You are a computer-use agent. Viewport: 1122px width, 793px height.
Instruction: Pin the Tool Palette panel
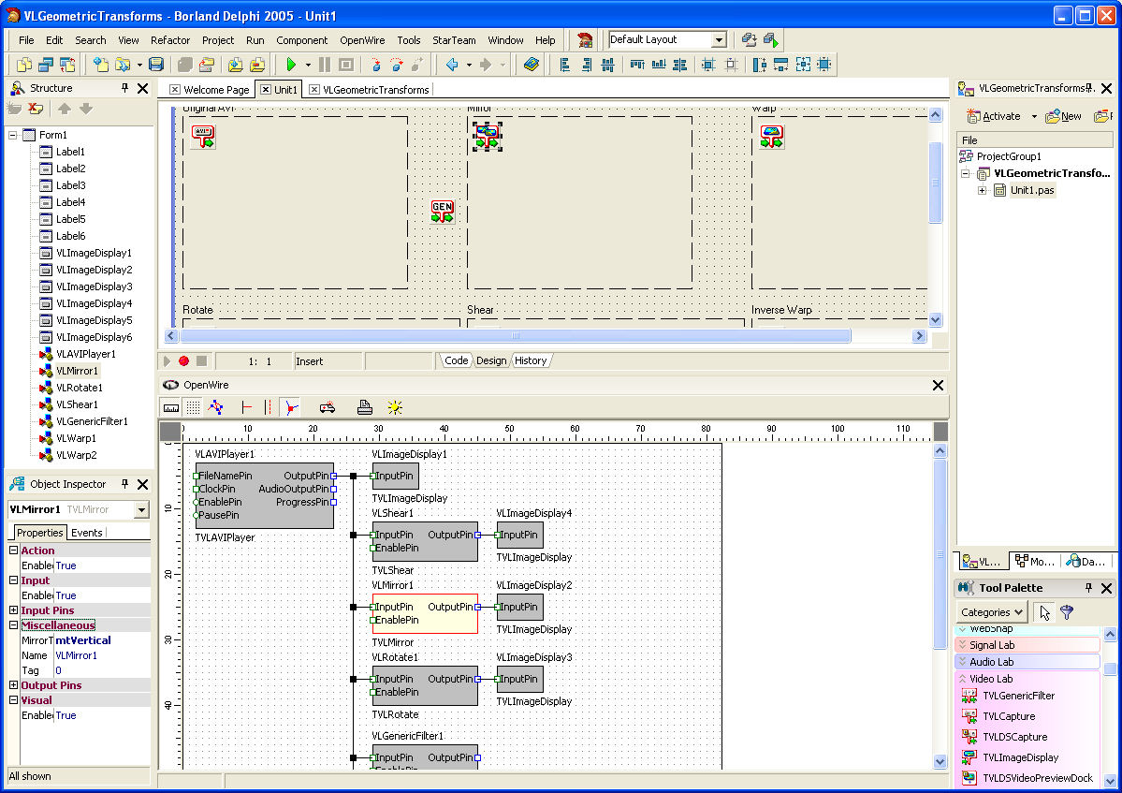(1088, 588)
